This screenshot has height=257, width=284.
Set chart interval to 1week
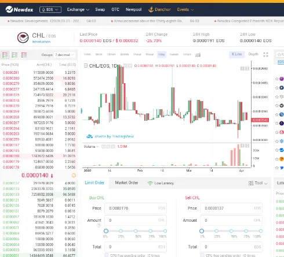[x=174, y=54]
